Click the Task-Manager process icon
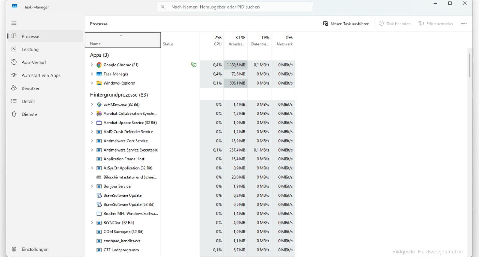Image resolution: width=479 pixels, height=257 pixels. click(x=99, y=74)
